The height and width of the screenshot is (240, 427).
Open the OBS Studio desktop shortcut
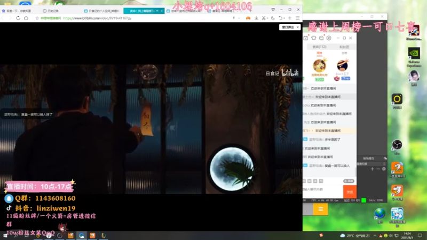(x=397, y=147)
